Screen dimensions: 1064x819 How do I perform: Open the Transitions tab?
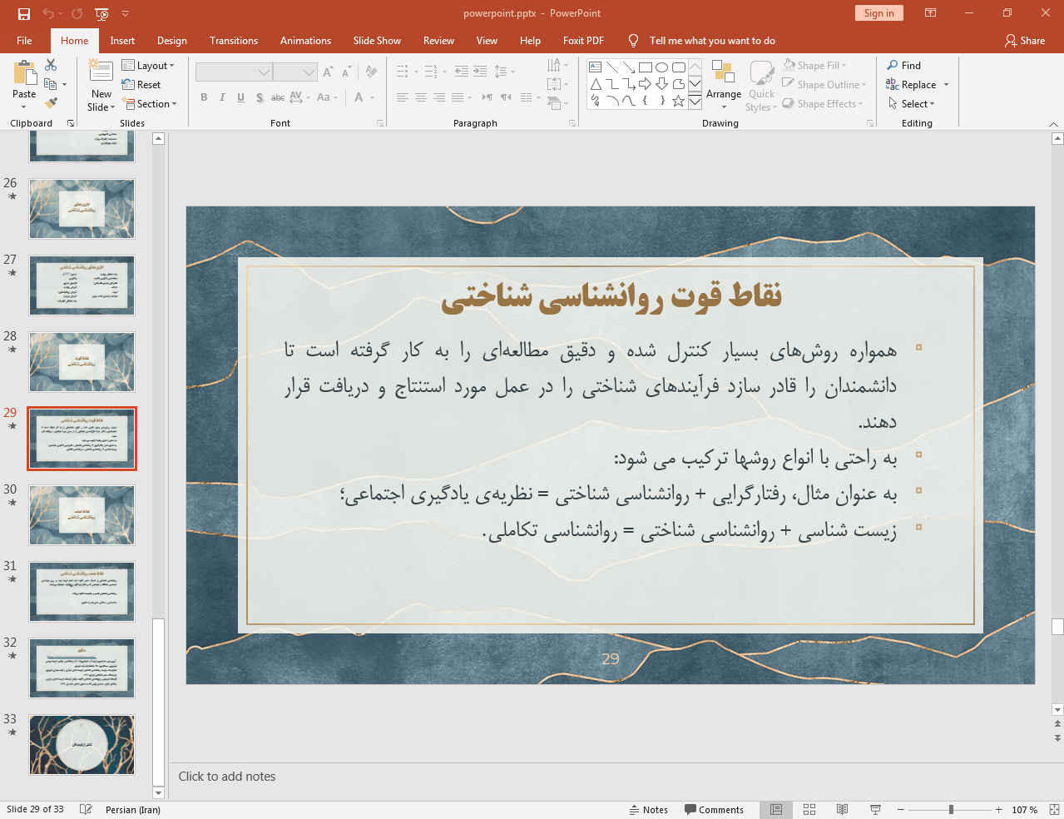coord(234,40)
